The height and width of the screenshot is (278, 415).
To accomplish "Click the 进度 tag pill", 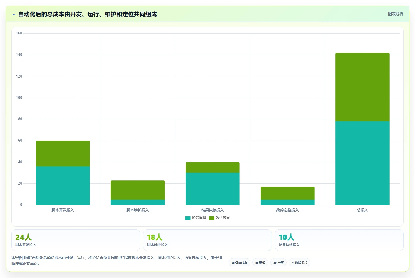I will (x=278, y=262).
